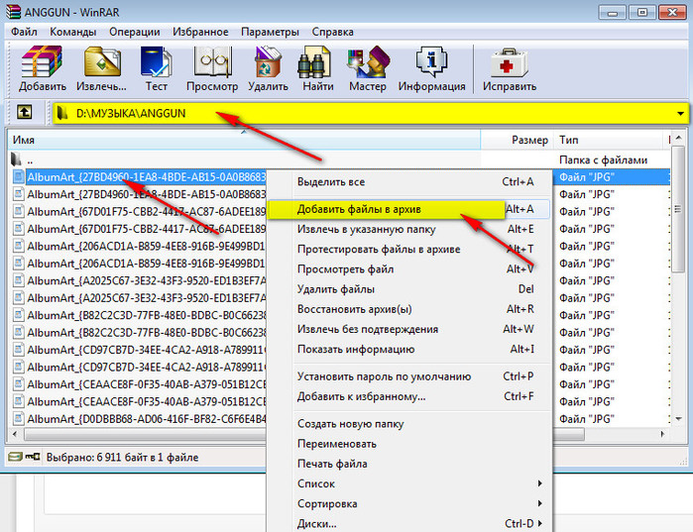Open the Операции menu
The image size is (693, 532).
[135, 32]
